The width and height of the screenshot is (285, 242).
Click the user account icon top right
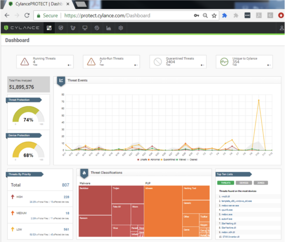pos(281,28)
